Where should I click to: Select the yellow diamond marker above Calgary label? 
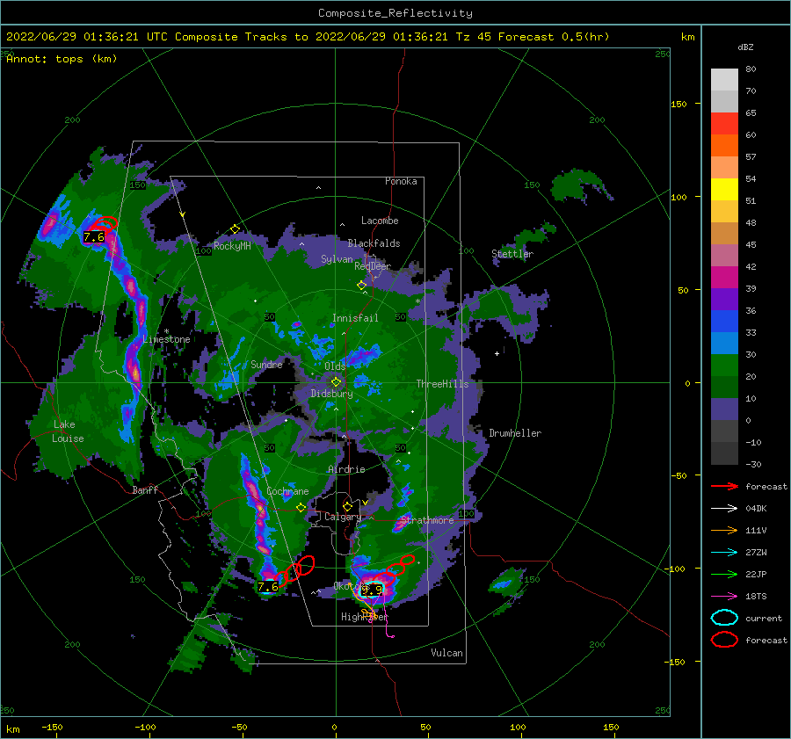click(347, 506)
